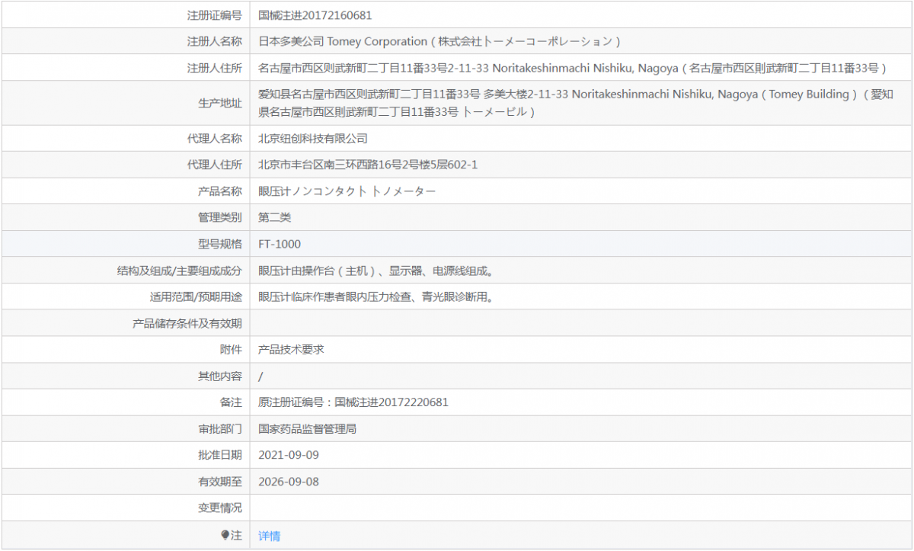The image size is (914, 551).
Task: Select approval date 2021-09-09
Action: tap(289, 455)
